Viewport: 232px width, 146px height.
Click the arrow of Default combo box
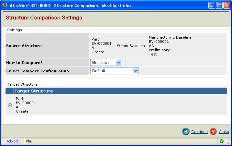135,71
